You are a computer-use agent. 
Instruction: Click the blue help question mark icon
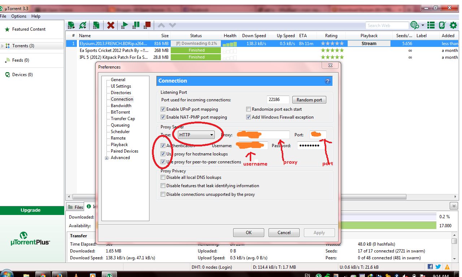[x=328, y=81]
